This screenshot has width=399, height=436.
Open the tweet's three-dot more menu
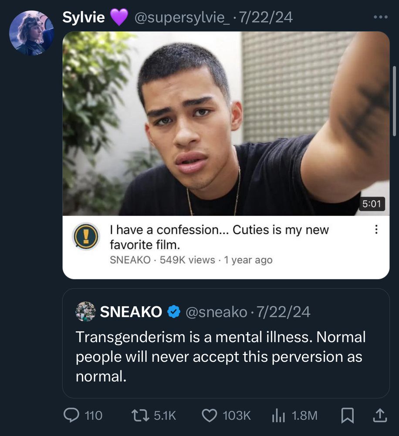coord(380,17)
